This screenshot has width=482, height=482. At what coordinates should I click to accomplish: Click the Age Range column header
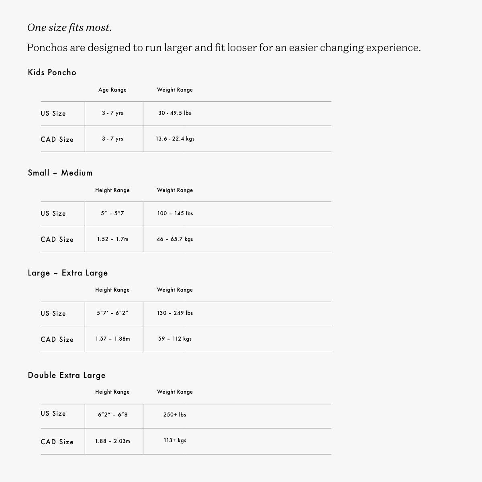tap(112, 90)
